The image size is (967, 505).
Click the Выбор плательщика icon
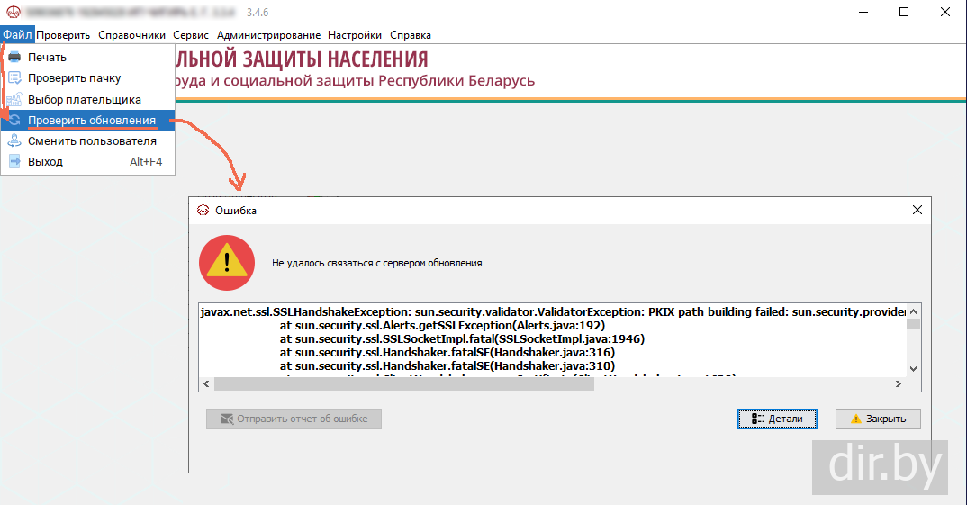coord(14,99)
